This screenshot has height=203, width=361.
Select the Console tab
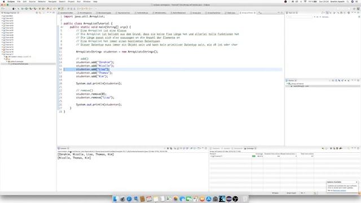(x=63, y=148)
